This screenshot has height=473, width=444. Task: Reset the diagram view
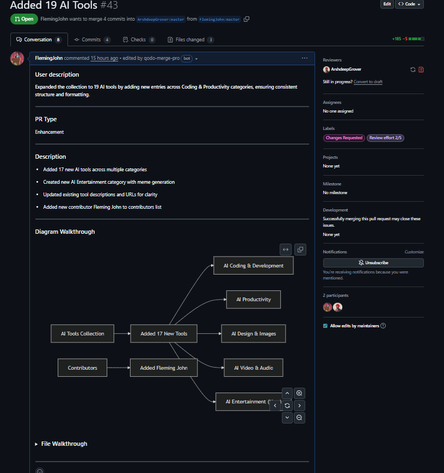coord(287,406)
